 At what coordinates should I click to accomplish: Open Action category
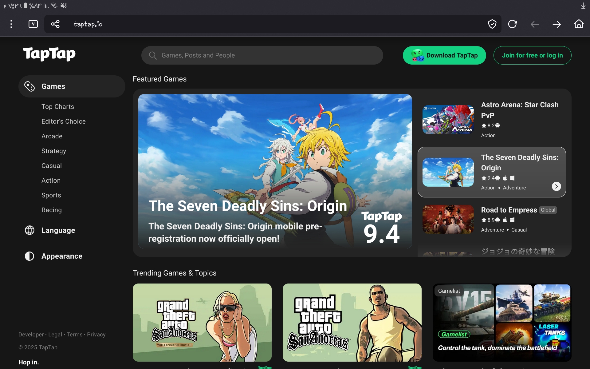point(51,181)
